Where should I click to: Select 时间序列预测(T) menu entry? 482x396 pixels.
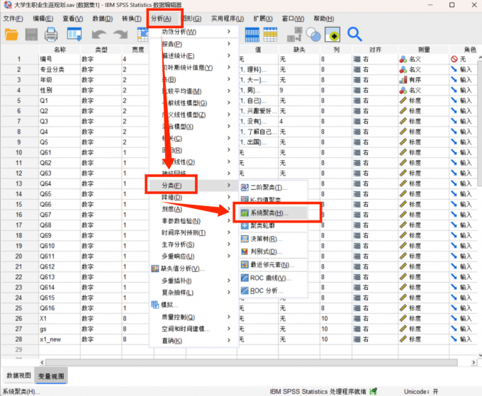click(194, 233)
